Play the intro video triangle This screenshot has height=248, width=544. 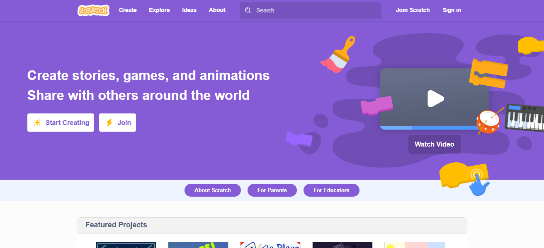435,99
